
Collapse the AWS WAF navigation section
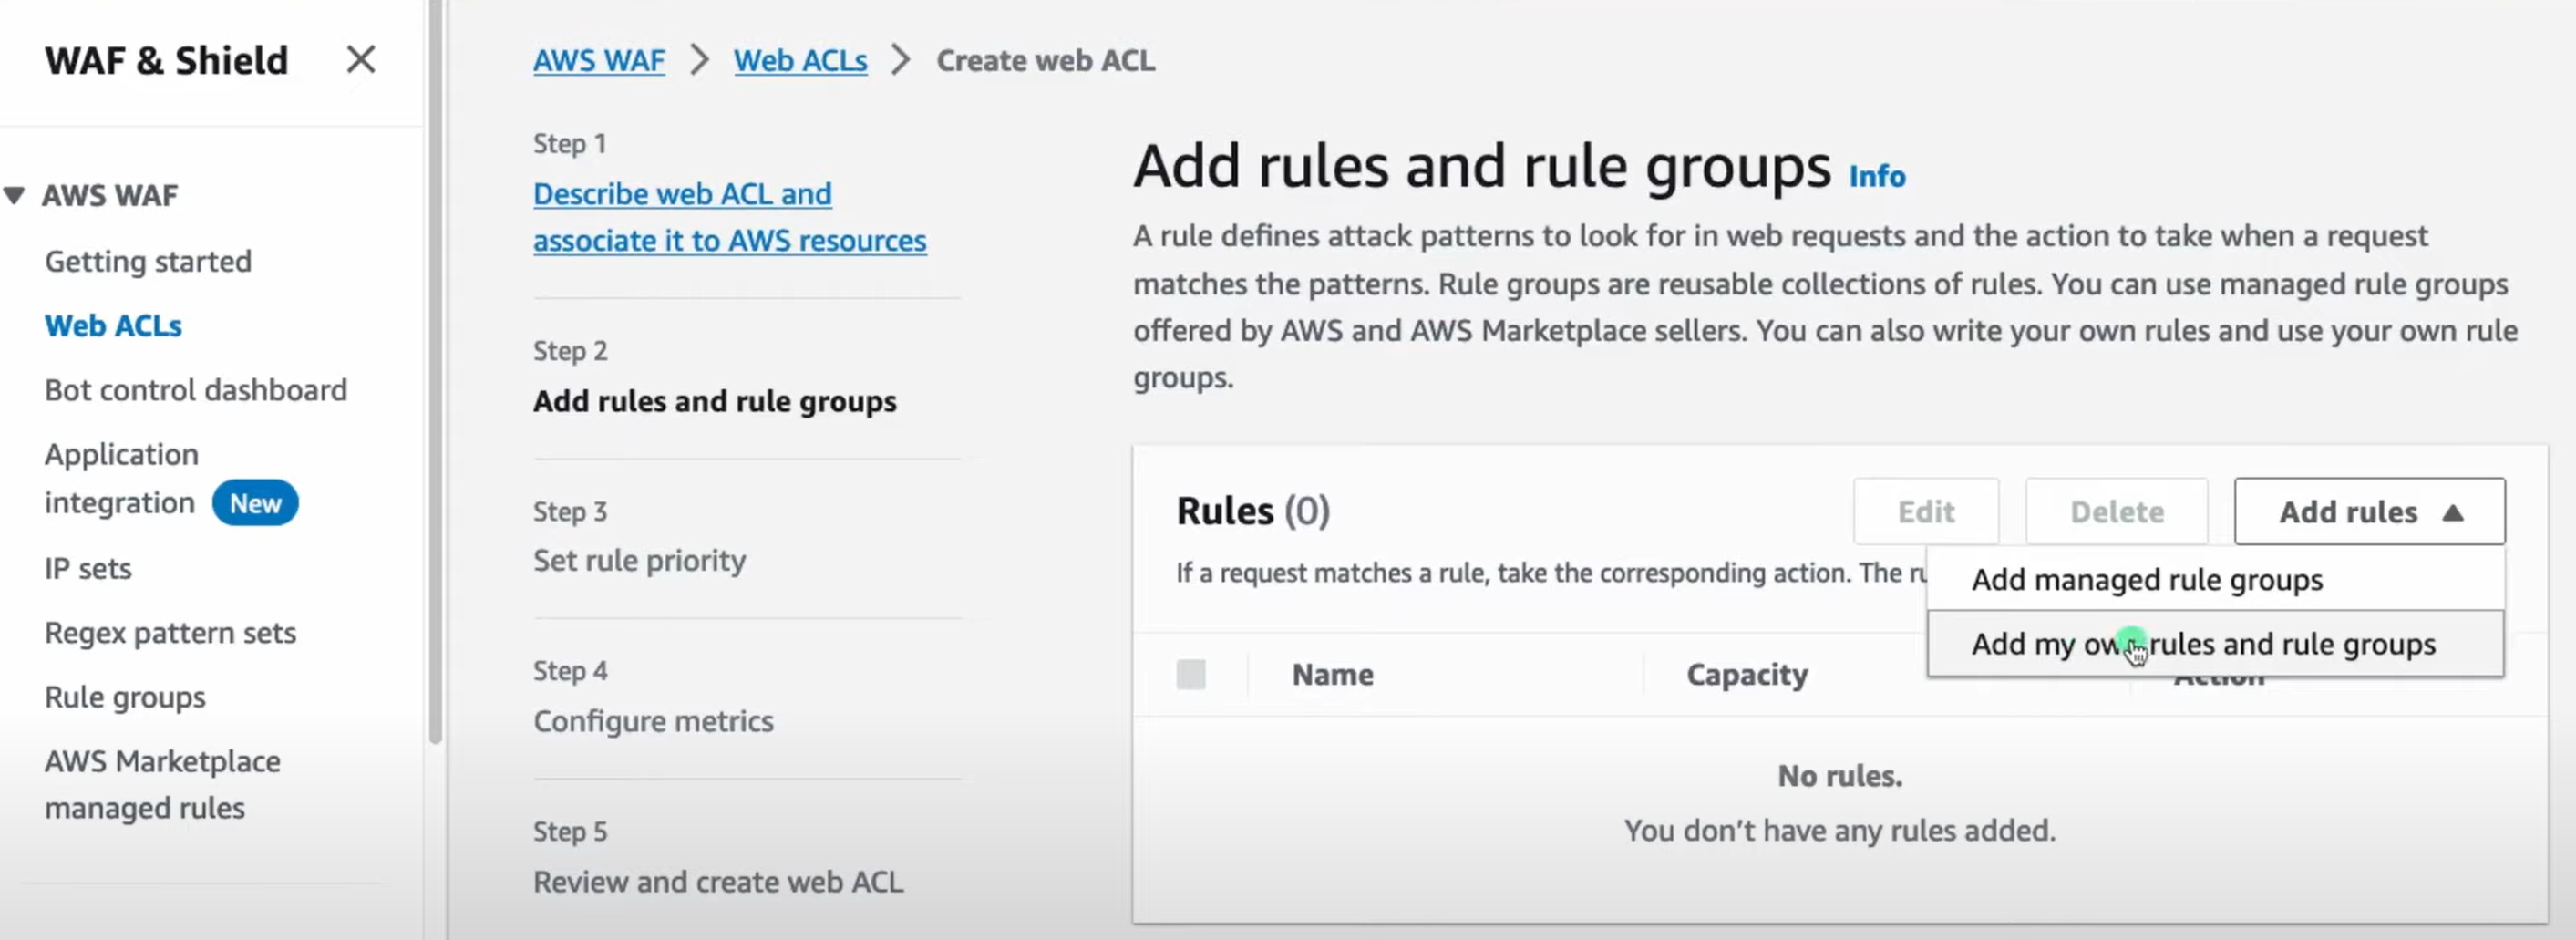coord(14,195)
